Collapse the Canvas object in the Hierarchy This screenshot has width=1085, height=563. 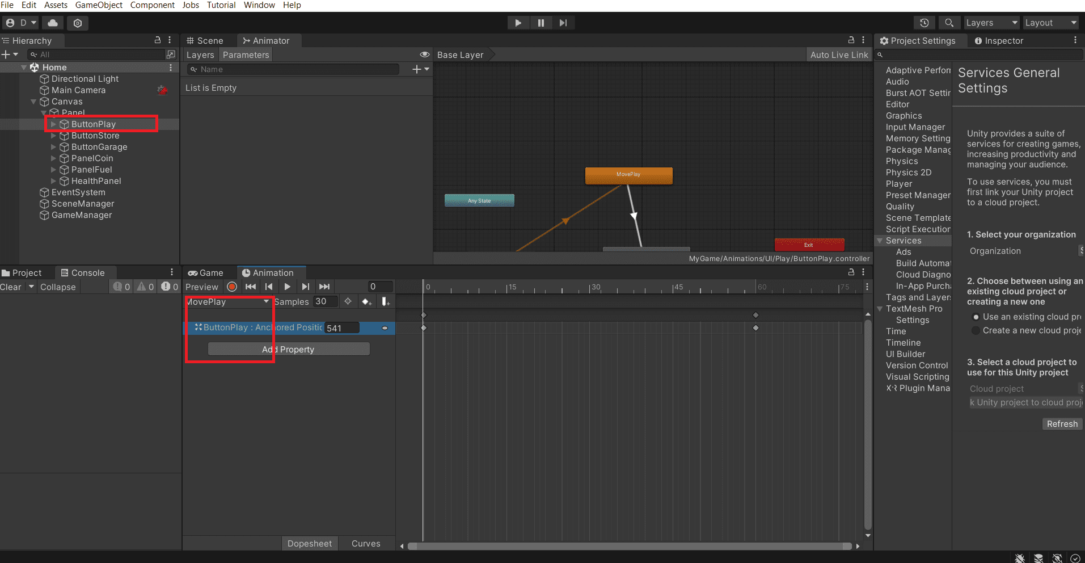[33, 101]
